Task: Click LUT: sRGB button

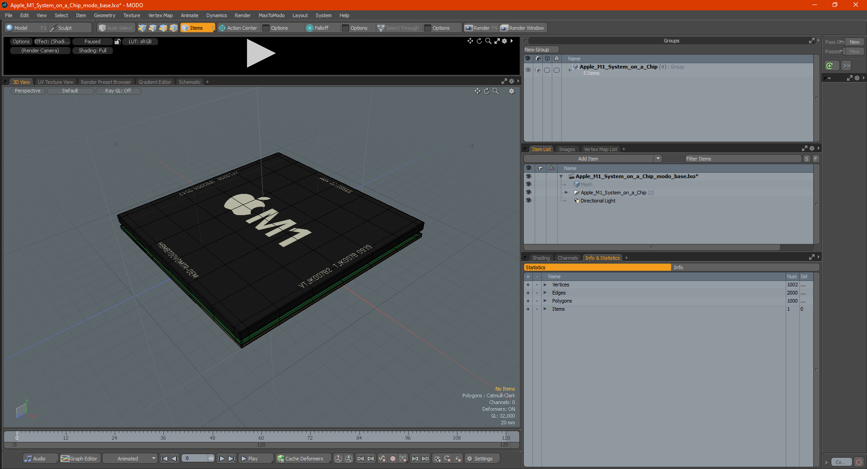Action: coord(140,41)
